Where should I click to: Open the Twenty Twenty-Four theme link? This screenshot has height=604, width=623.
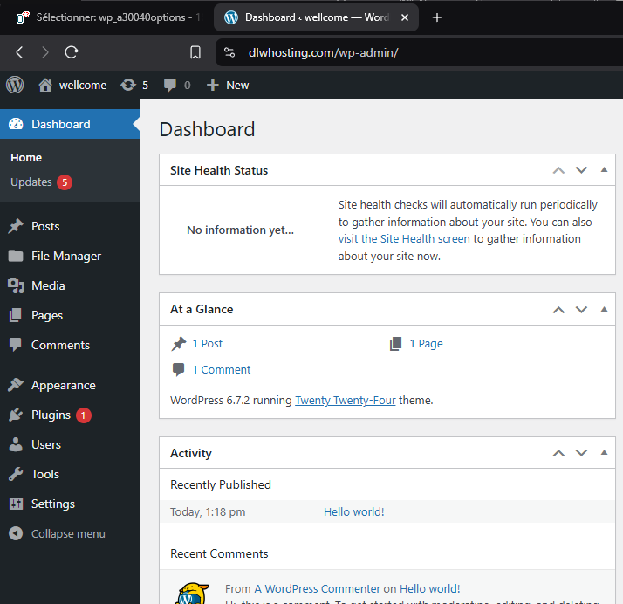point(345,401)
